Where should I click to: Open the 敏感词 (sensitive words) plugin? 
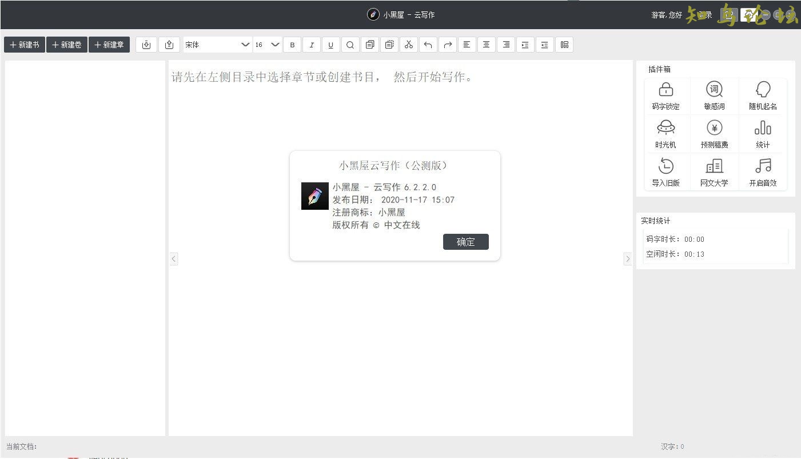point(714,95)
